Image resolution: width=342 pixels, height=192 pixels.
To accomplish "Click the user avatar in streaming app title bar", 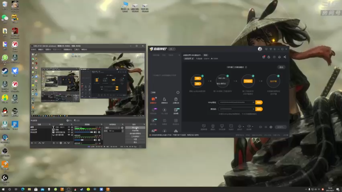I will click(x=260, y=49).
